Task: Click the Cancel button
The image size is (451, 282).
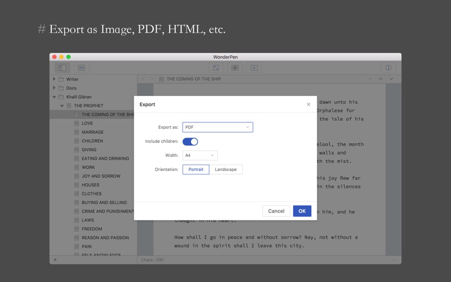Action: [276, 211]
